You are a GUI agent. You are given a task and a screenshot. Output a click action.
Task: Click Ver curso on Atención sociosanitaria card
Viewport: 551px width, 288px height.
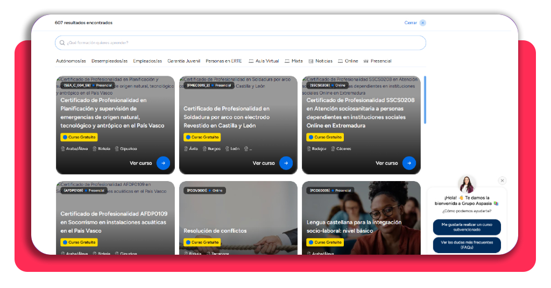[x=386, y=163]
